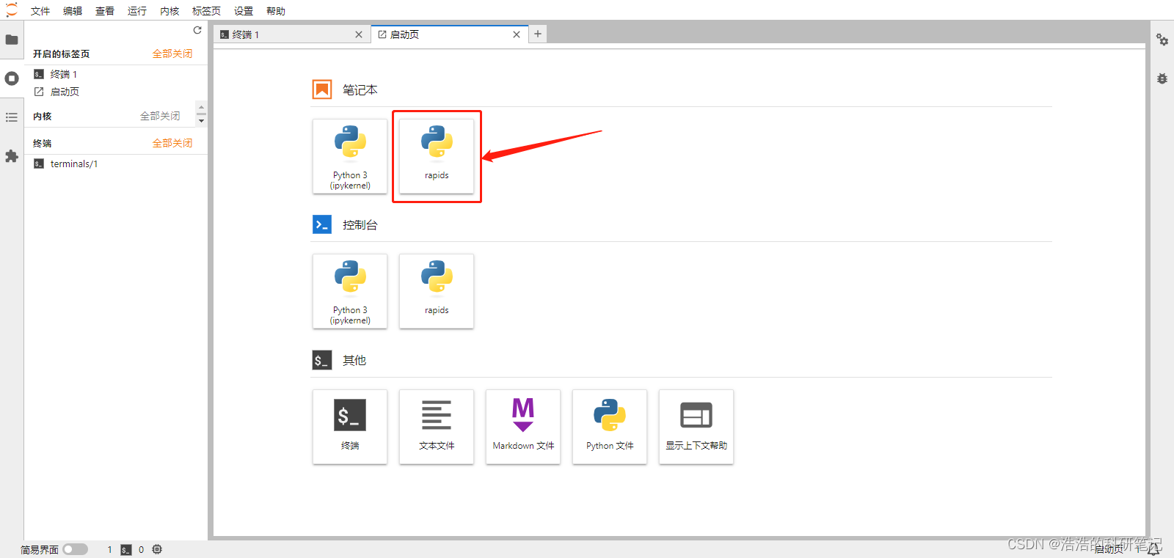Open the 内核 menu
1174x558 pixels.
(x=169, y=11)
